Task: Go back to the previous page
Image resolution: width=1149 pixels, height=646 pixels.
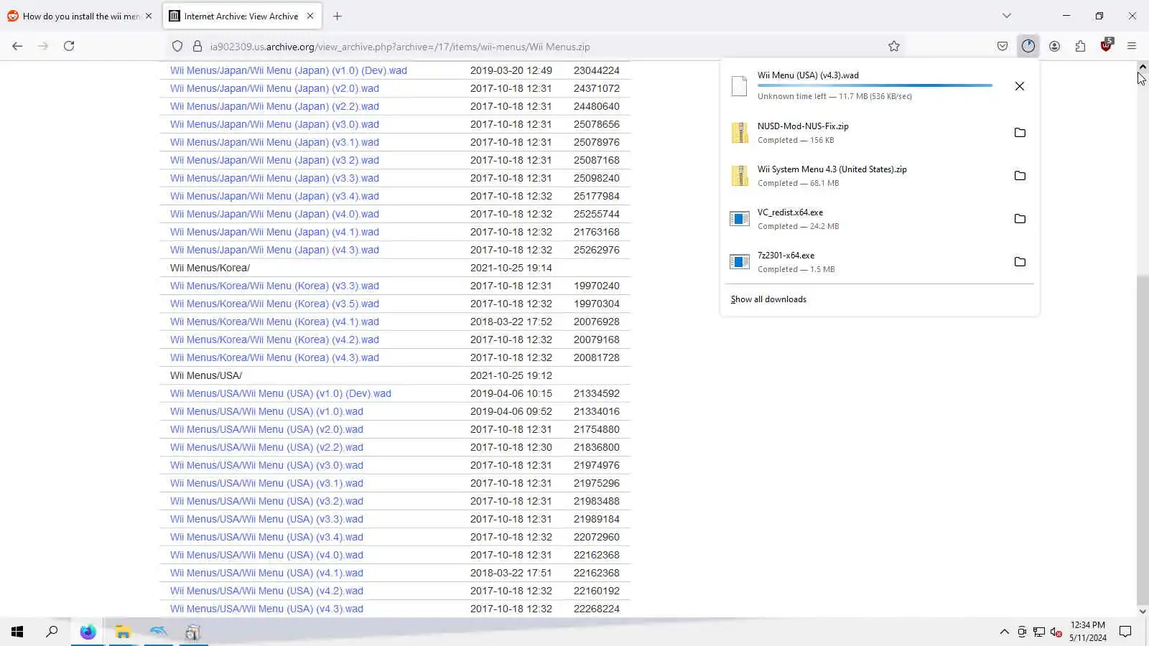Action: pyautogui.click(x=17, y=46)
